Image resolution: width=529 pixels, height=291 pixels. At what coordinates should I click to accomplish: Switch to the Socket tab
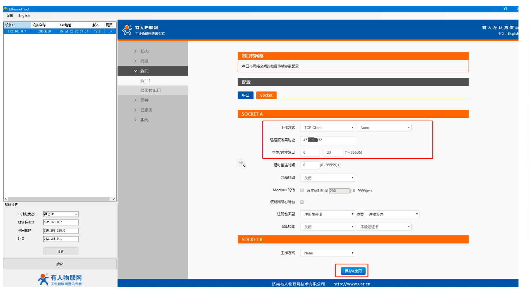coord(266,95)
